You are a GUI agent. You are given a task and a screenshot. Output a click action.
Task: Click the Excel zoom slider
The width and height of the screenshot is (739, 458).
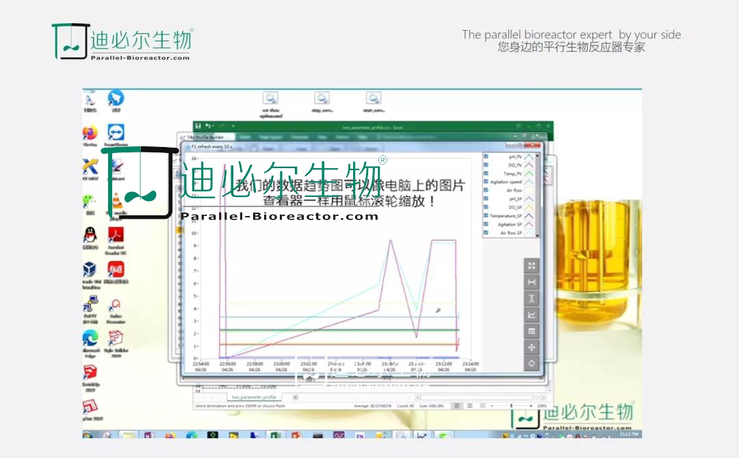point(511,406)
